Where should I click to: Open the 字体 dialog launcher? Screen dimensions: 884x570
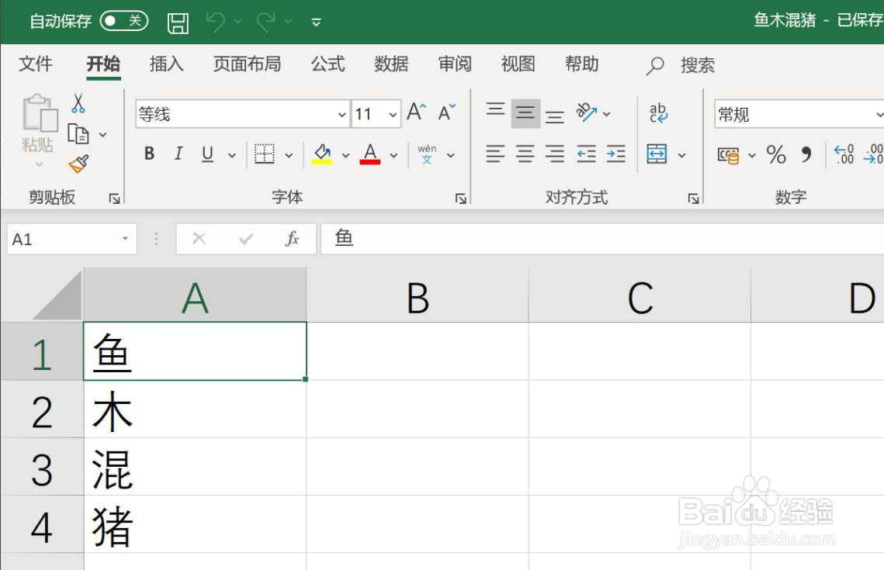point(460,197)
